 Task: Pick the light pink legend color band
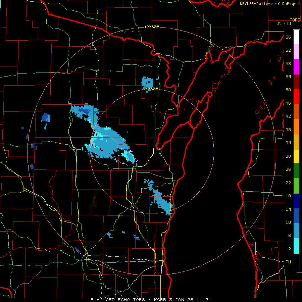coord(296,51)
